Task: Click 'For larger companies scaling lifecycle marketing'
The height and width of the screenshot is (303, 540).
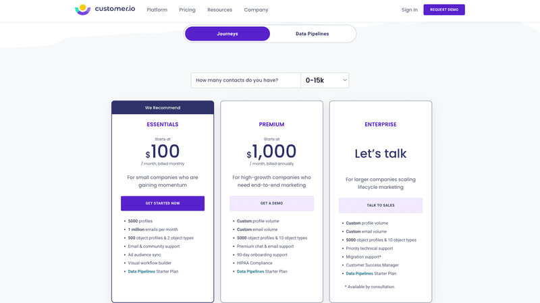Action: pos(381,183)
